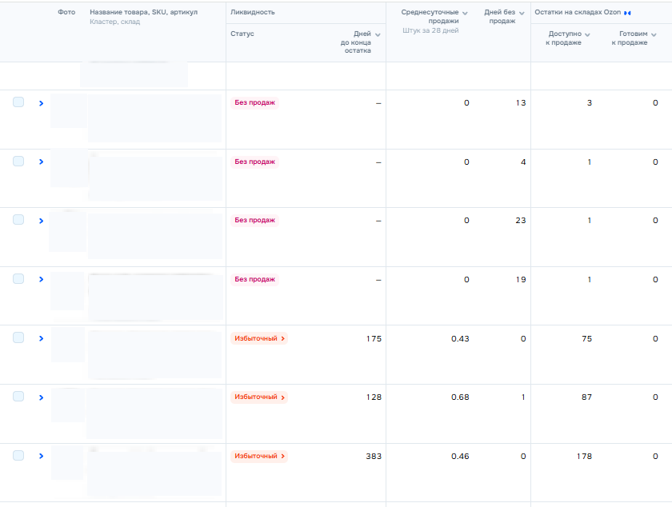Viewport: 672px width, 507px height.
Task: Click sort arrow on Дней без продаж column
Action: pyautogui.click(x=522, y=14)
